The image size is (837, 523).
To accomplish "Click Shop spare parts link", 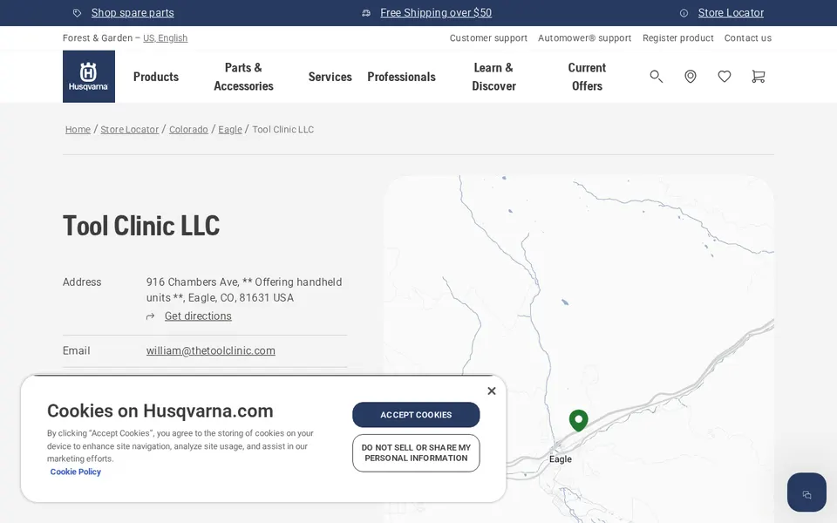I will coord(133,13).
